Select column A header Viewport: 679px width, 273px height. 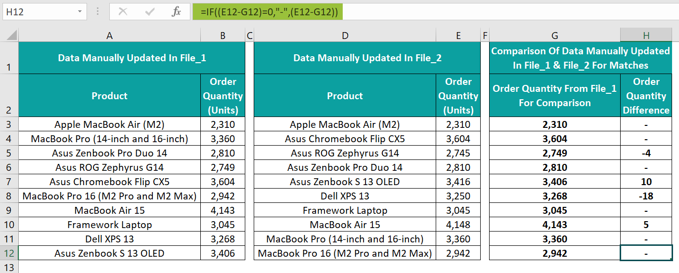click(109, 36)
